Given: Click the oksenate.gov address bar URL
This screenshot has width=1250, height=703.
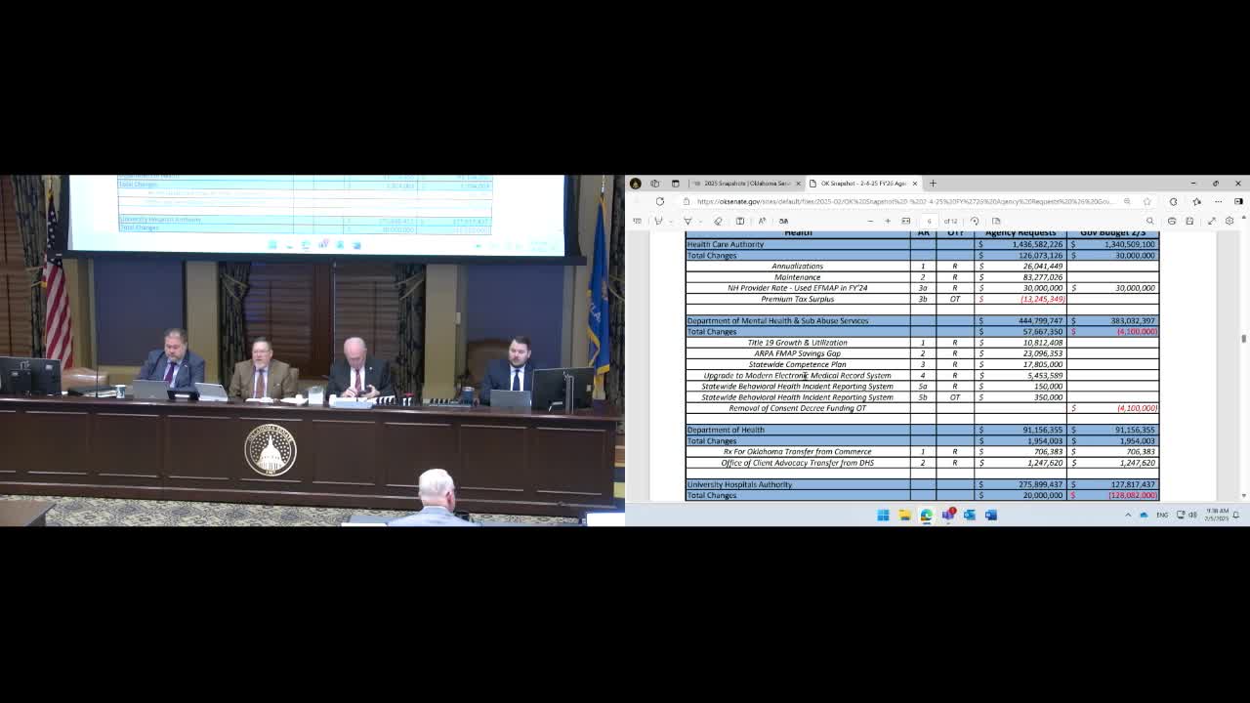Looking at the screenshot, I should click(903, 201).
